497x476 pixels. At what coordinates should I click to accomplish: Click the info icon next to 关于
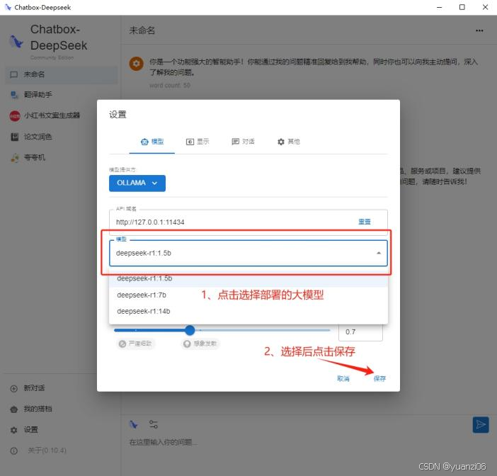pos(14,451)
